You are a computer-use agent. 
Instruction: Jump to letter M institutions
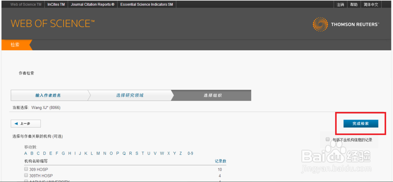tap(98, 153)
